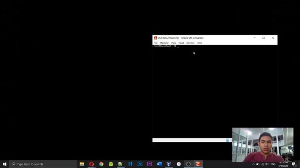Screen dimensions: 300x168
Task: Show hidden system tray icons
Action: tap(253, 164)
